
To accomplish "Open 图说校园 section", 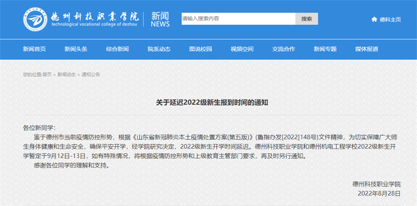I will (x=201, y=49).
